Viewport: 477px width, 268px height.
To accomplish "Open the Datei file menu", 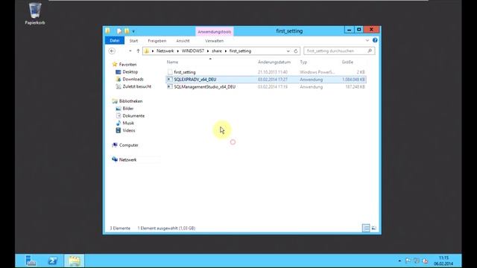I will tap(115, 40).
